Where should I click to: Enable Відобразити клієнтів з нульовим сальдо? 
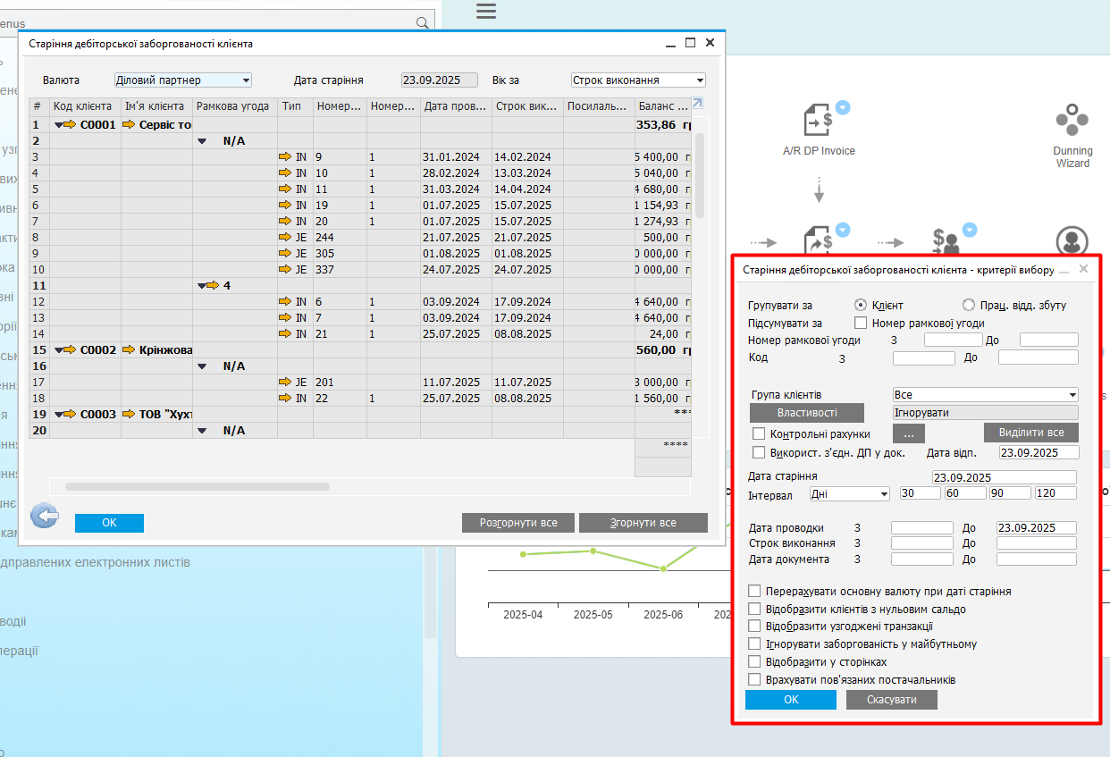tap(755, 609)
